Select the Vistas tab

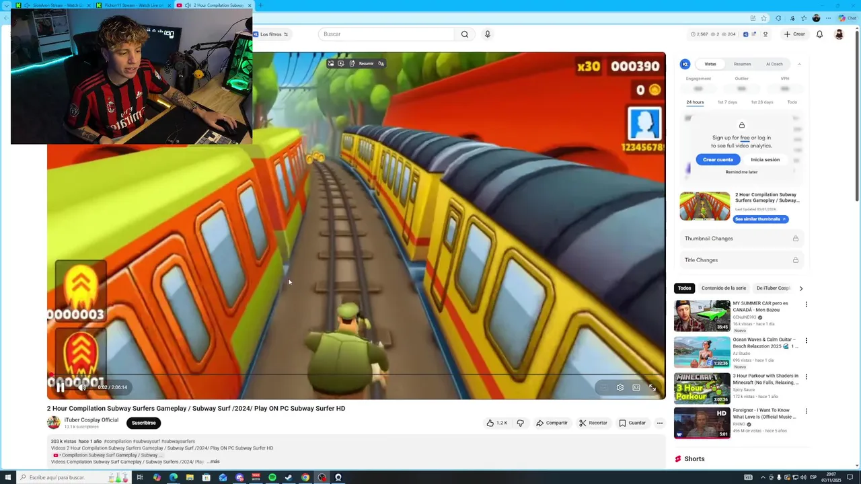coord(710,64)
